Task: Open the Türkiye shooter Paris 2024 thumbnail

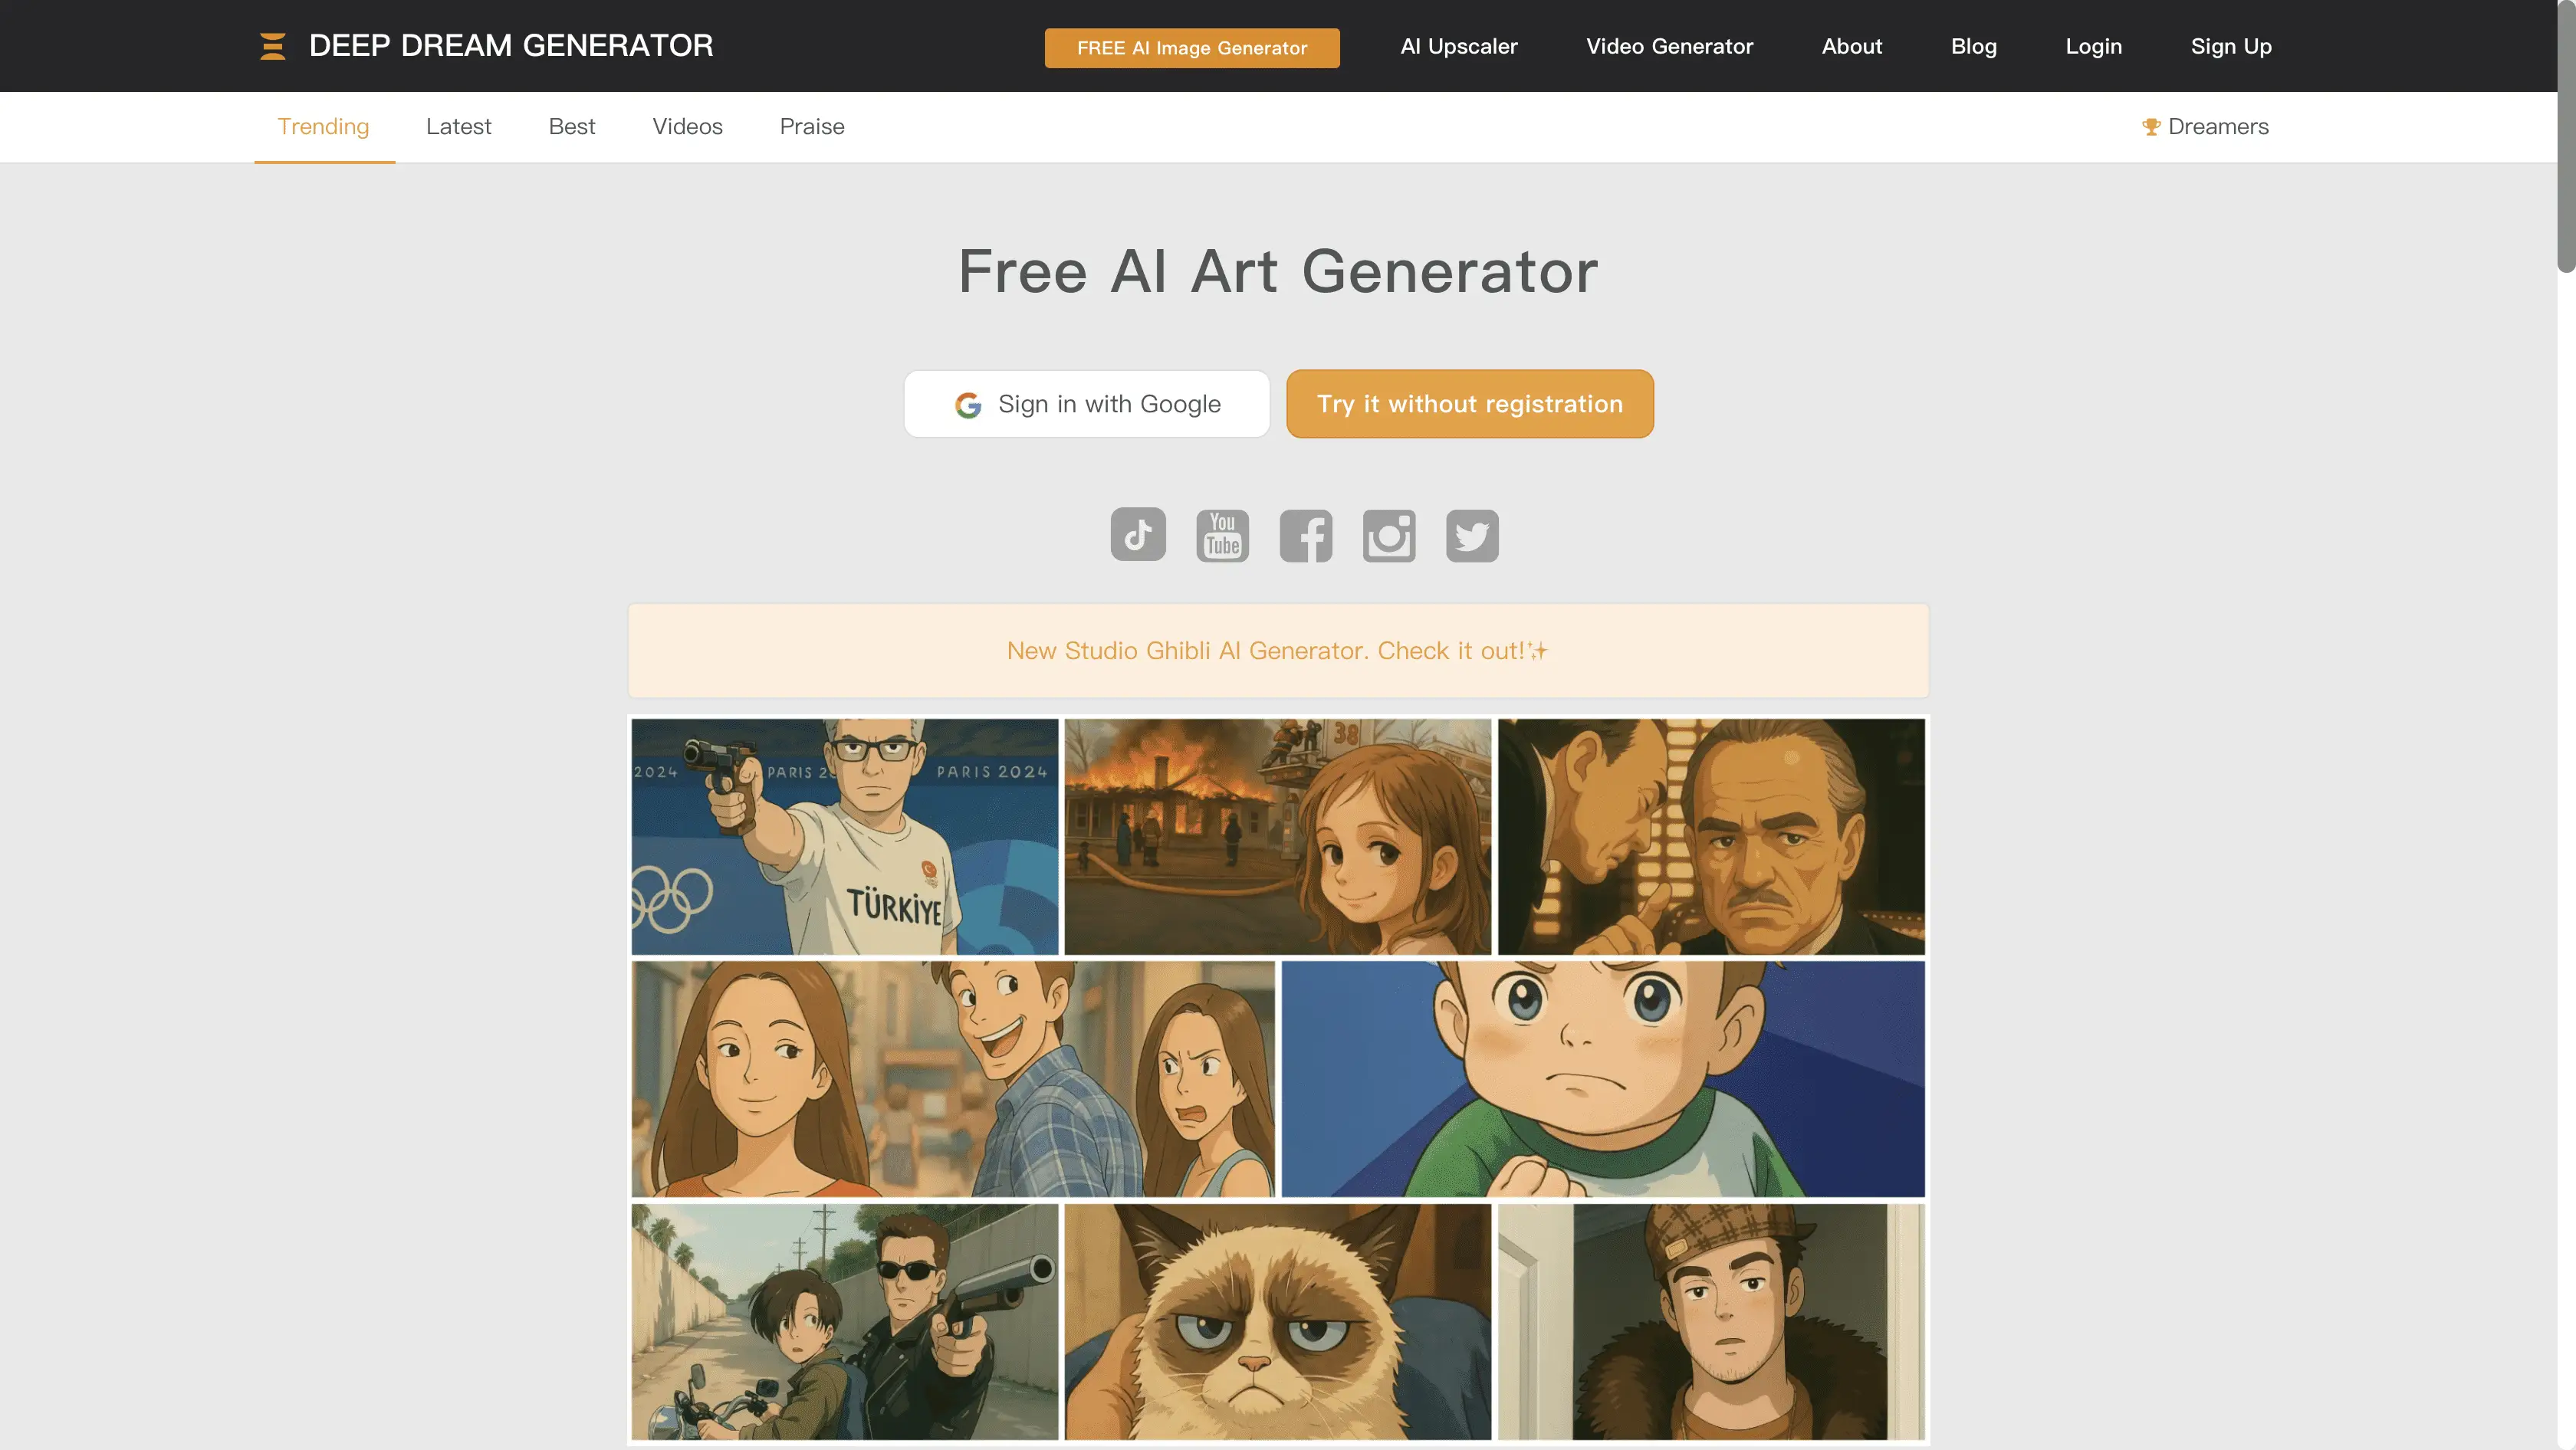Action: point(845,836)
